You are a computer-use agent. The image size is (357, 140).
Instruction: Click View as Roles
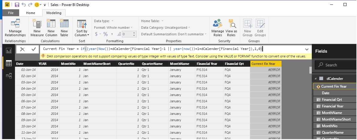click(x=231, y=28)
